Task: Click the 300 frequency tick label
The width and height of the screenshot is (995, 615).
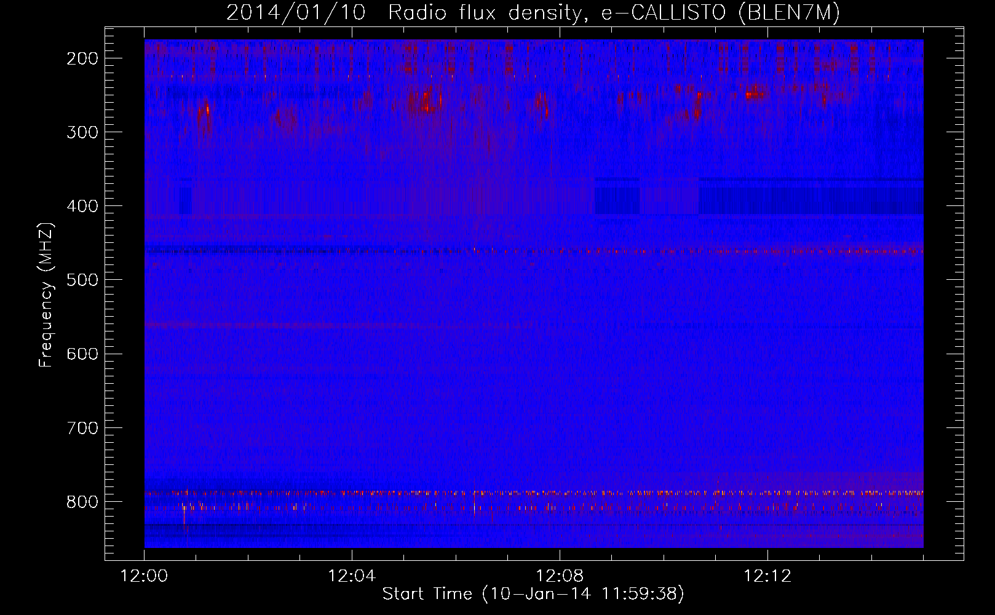Action: pos(82,132)
